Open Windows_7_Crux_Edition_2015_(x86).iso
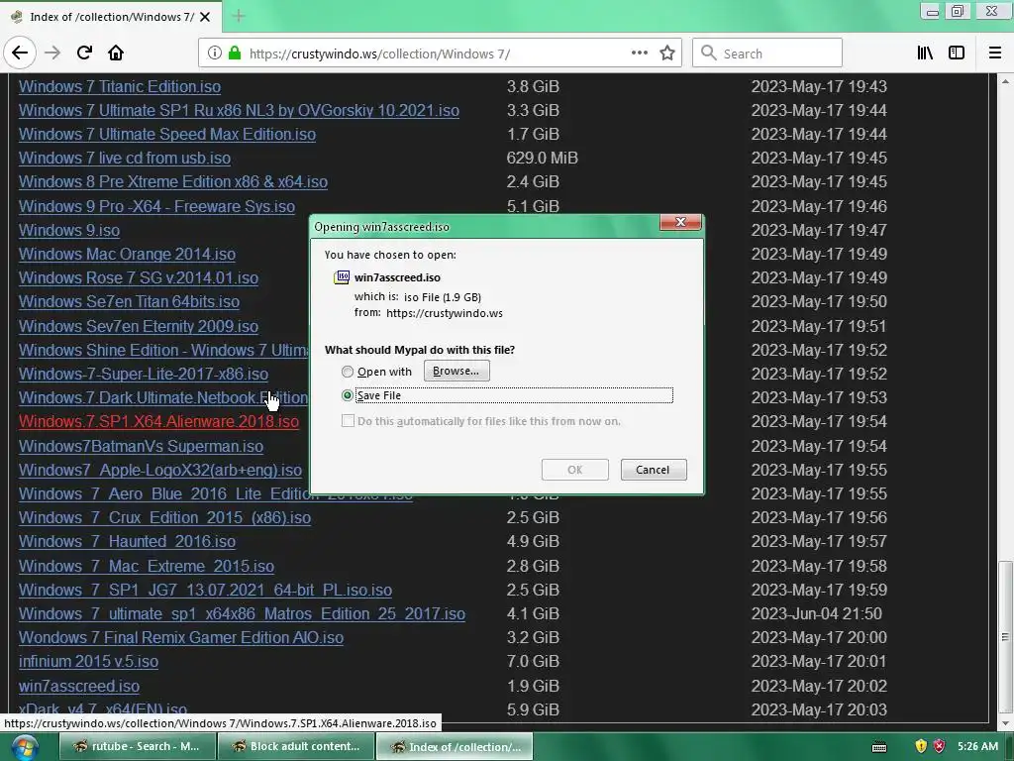 click(165, 518)
